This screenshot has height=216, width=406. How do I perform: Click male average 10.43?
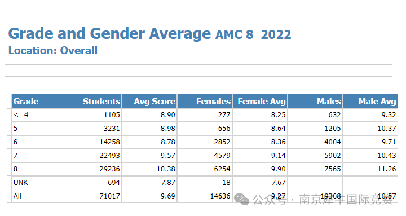tap(387, 156)
